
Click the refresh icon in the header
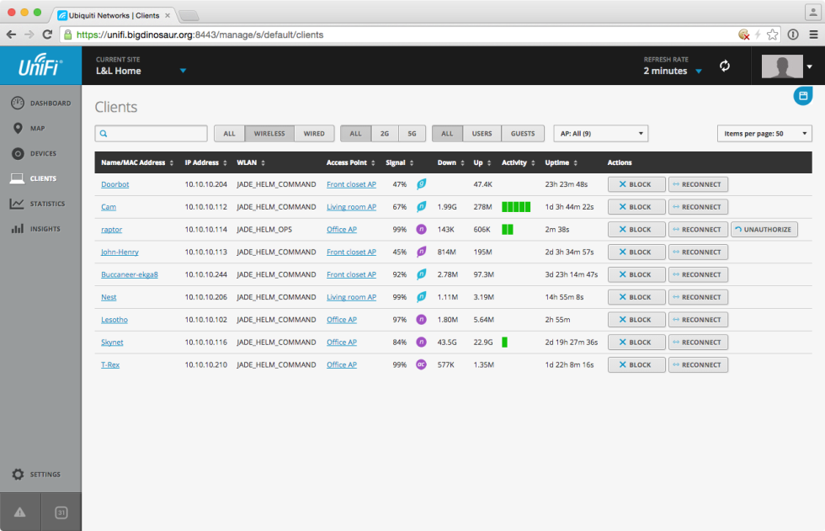coord(724,66)
